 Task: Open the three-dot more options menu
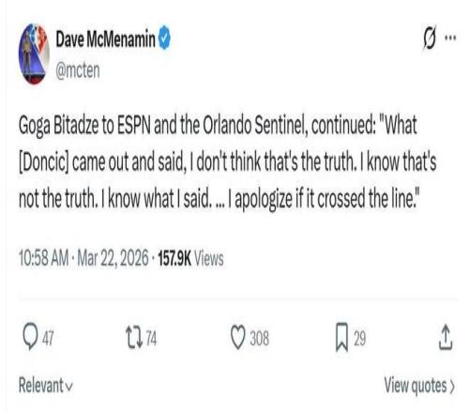pos(450,38)
